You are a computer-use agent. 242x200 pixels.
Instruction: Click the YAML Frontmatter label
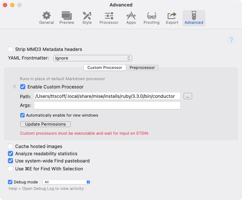29,58
